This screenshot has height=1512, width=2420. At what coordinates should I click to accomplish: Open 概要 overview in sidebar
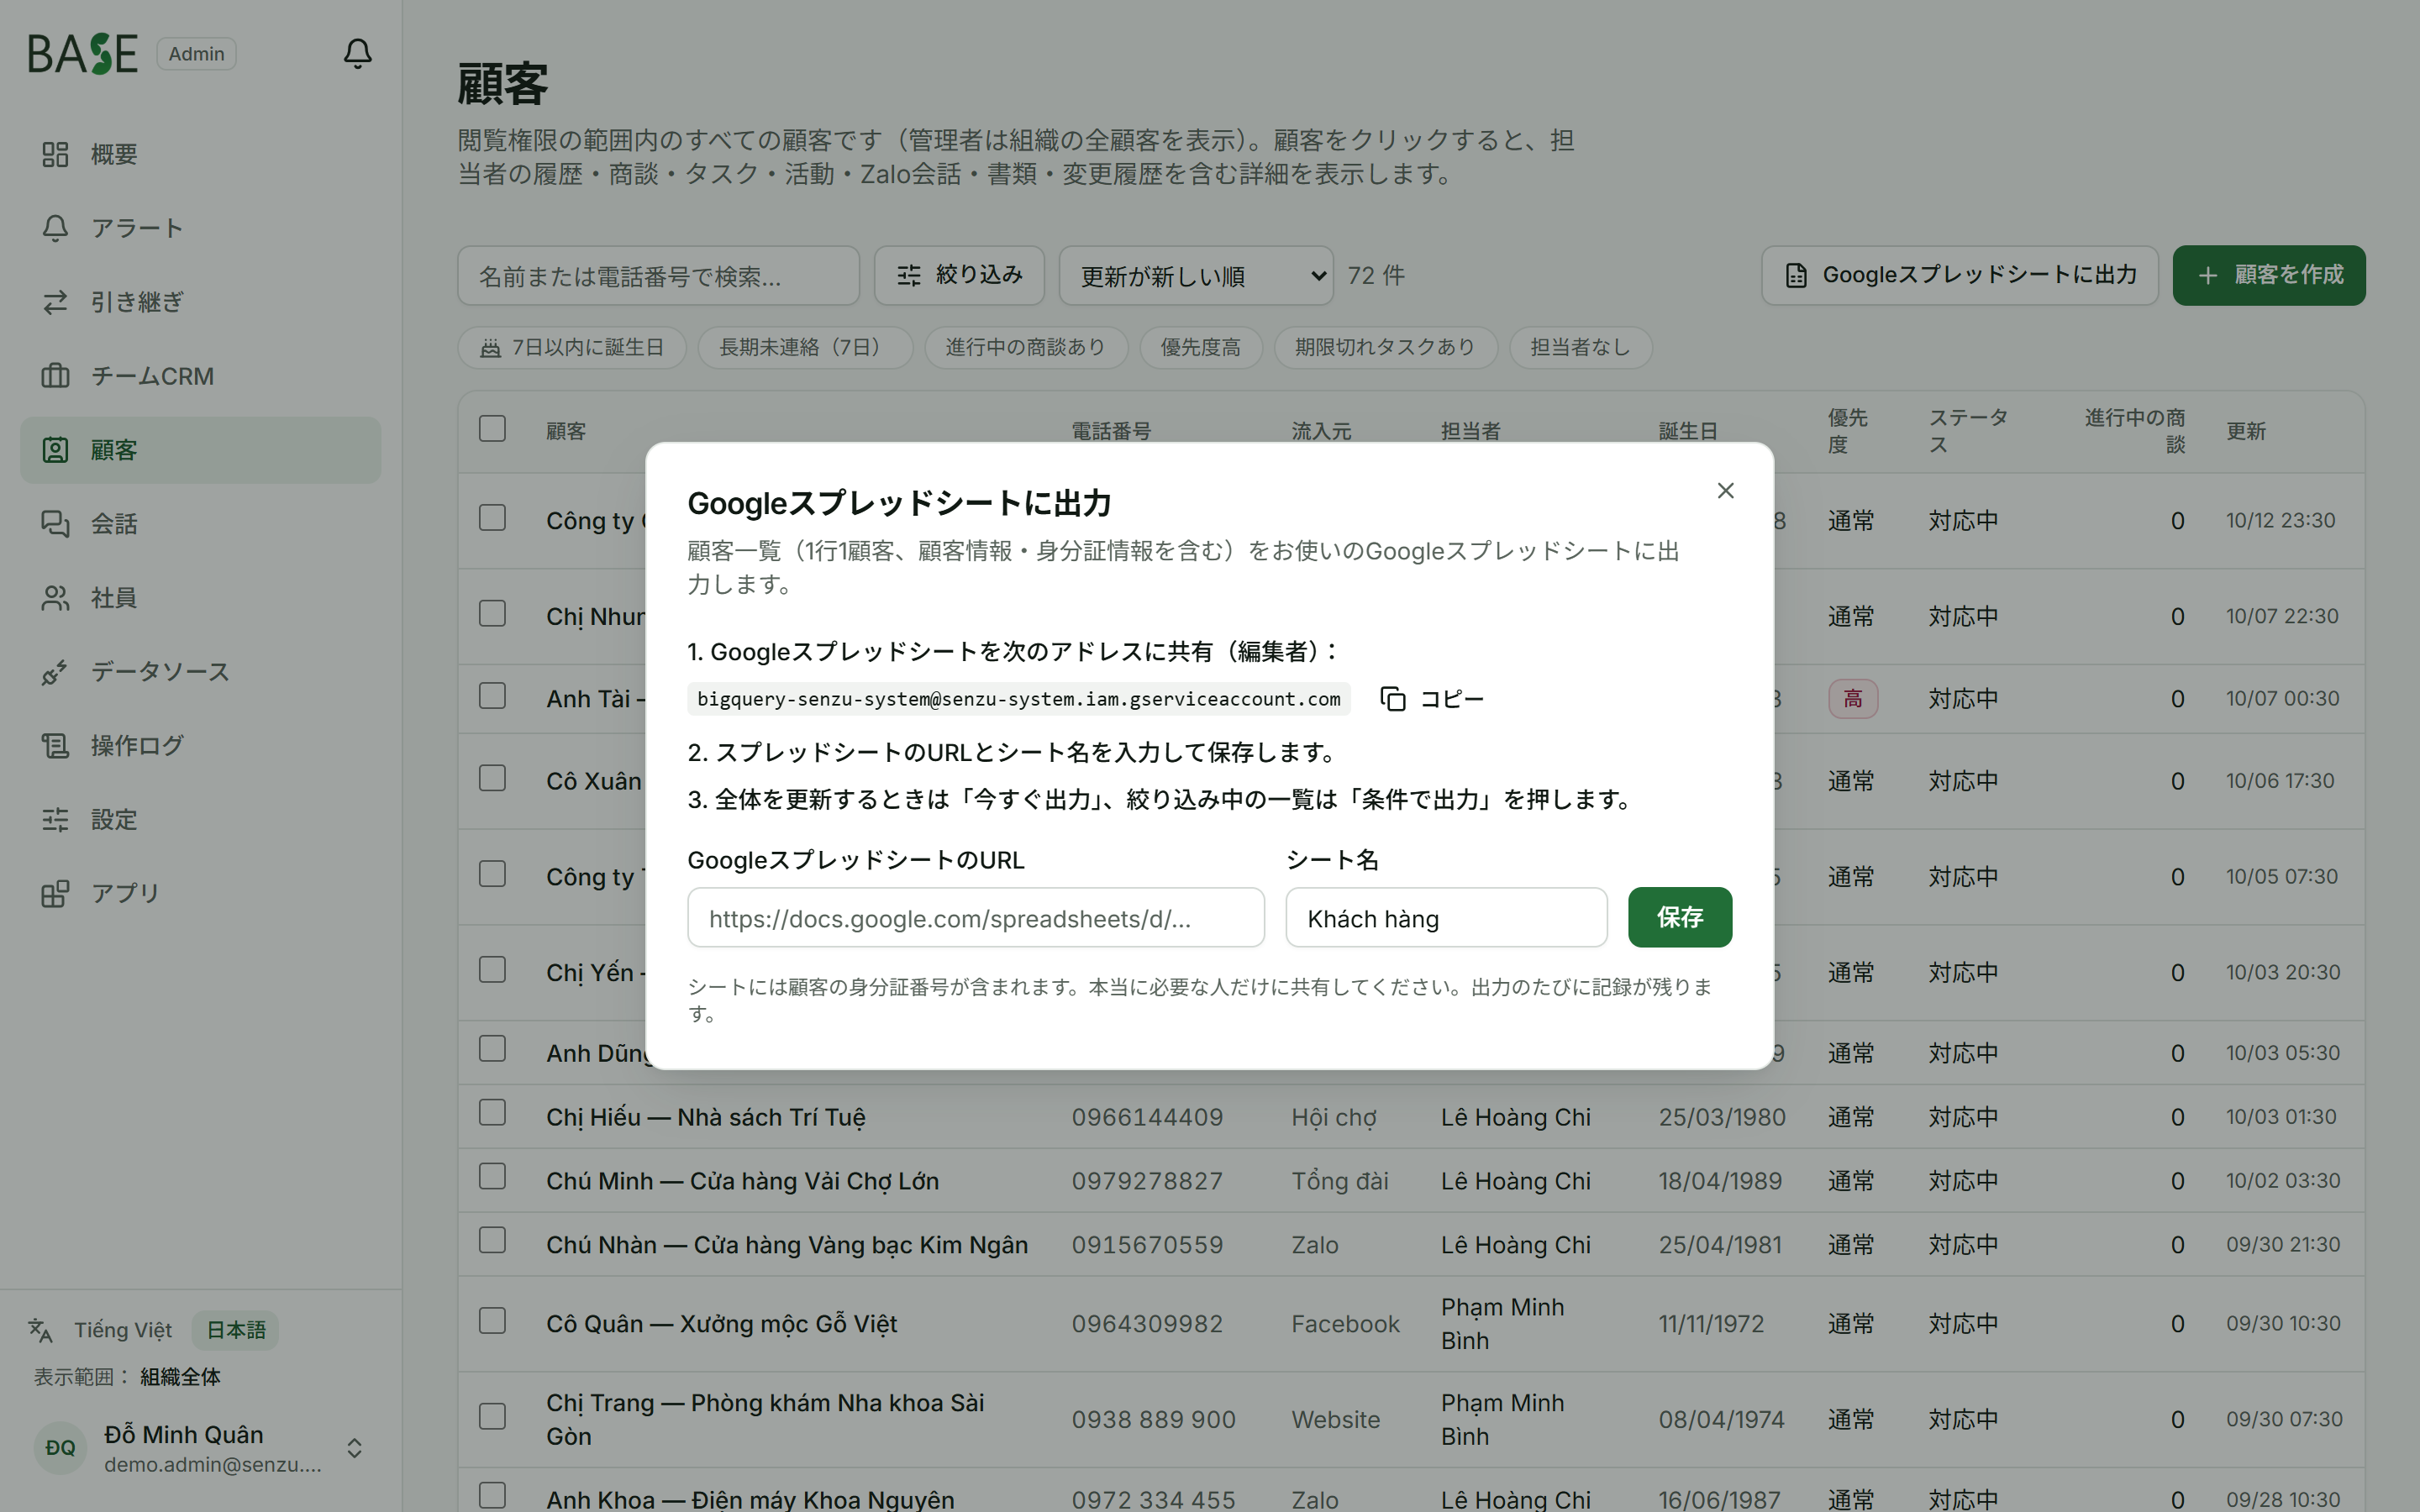[200, 154]
